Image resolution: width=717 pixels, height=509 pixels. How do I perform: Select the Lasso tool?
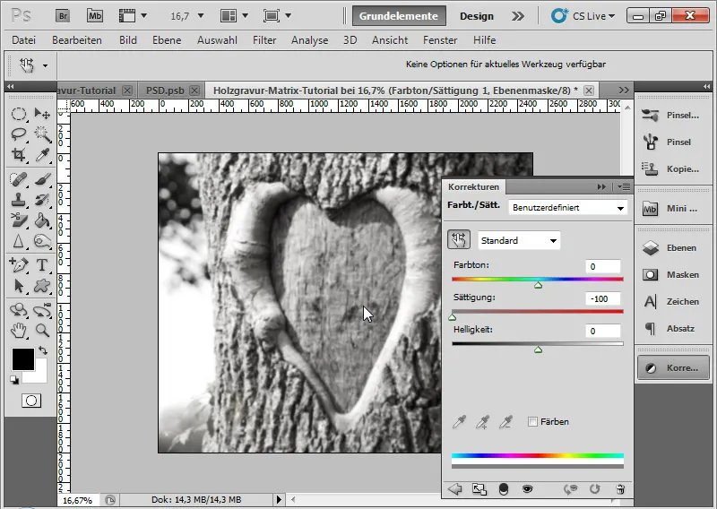pyautogui.click(x=18, y=134)
